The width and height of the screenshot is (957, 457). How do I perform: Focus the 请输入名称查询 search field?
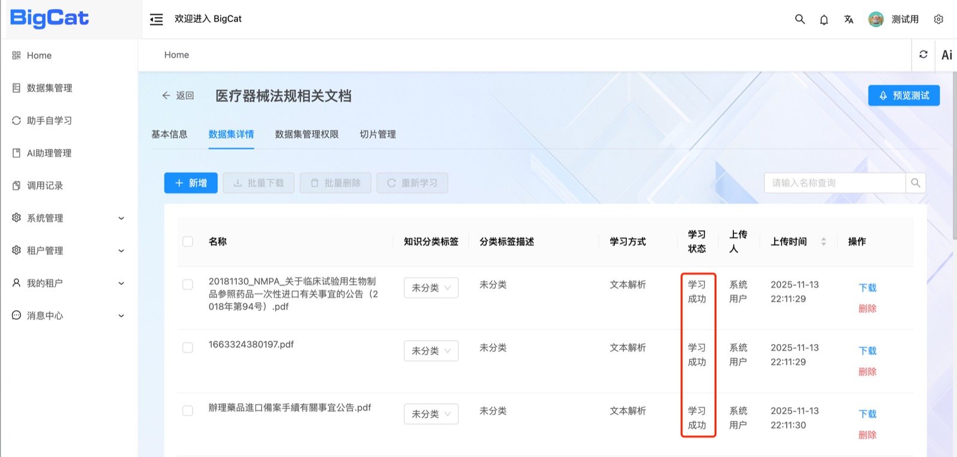pyautogui.click(x=835, y=183)
